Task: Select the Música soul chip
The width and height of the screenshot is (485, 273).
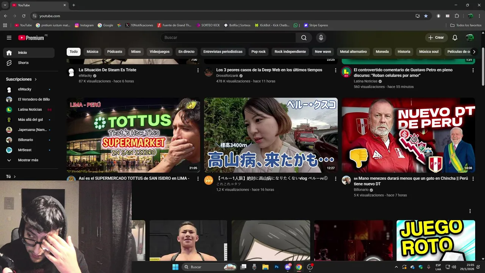Action: (429, 52)
